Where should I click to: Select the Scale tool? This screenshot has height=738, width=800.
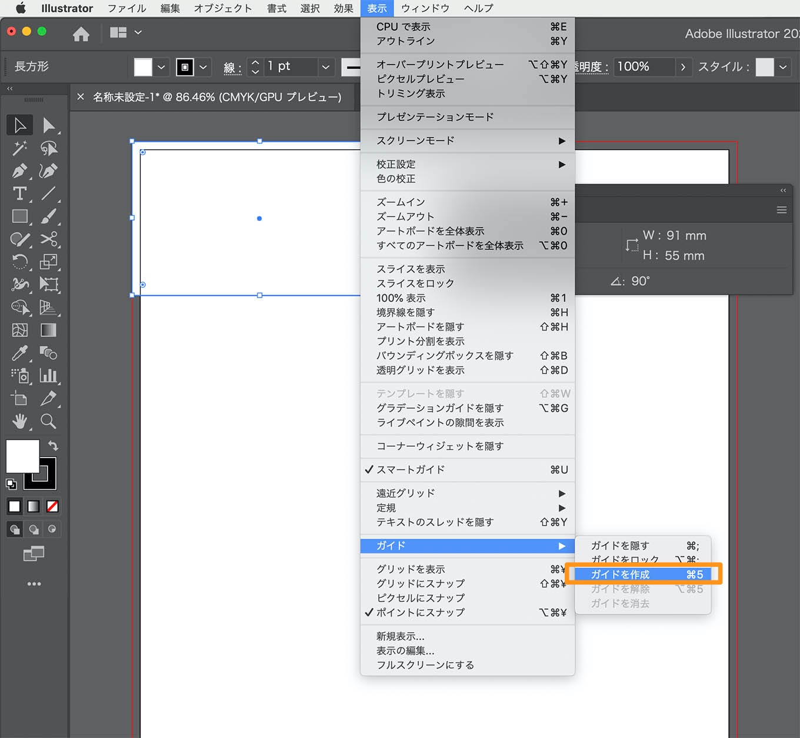tap(49, 262)
